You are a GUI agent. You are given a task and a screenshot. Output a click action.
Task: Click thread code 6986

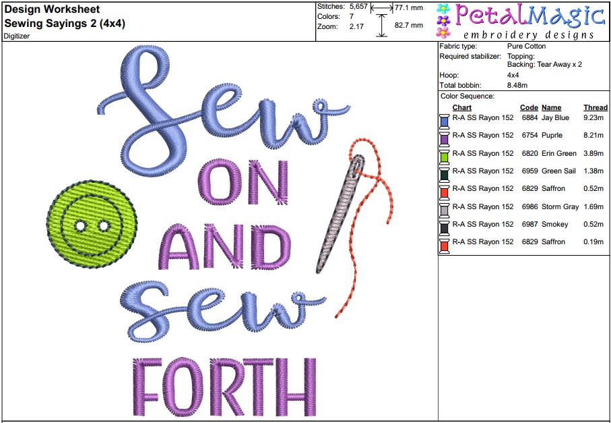(x=529, y=207)
